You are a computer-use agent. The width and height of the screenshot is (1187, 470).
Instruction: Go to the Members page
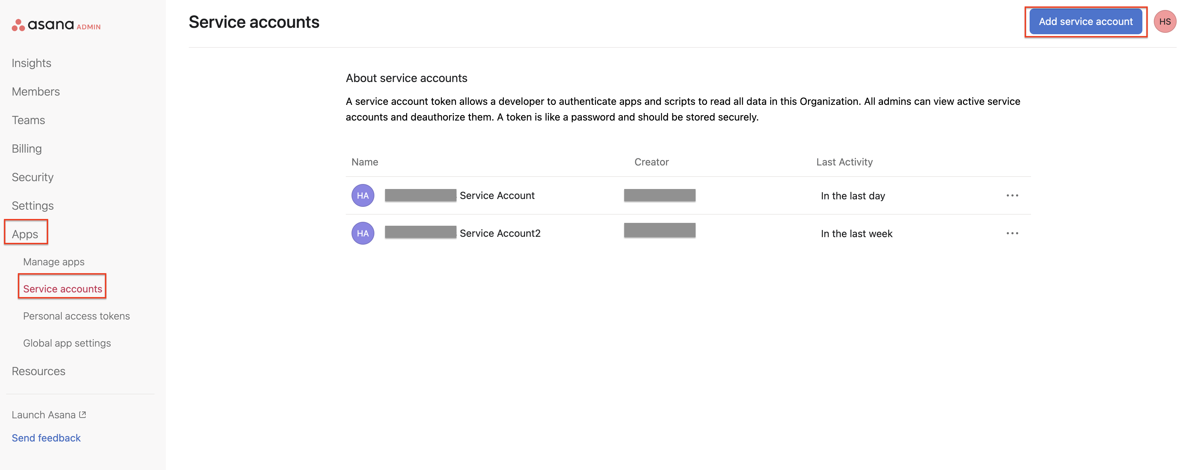click(x=35, y=92)
